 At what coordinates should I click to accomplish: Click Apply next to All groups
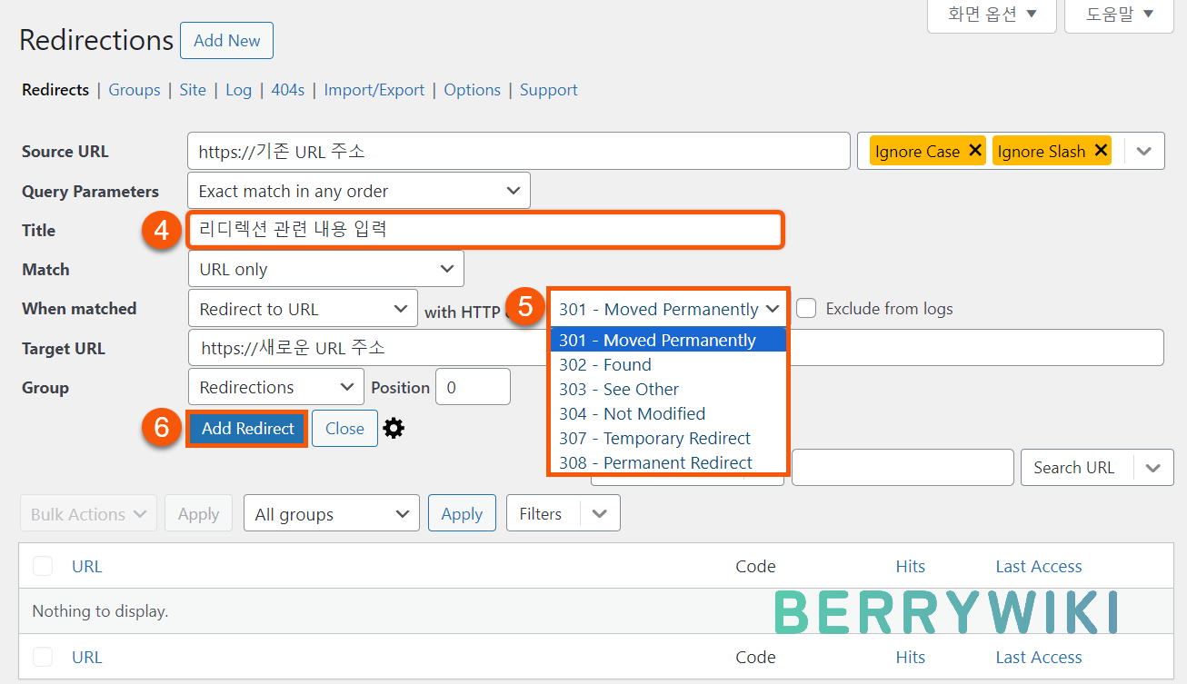click(462, 514)
